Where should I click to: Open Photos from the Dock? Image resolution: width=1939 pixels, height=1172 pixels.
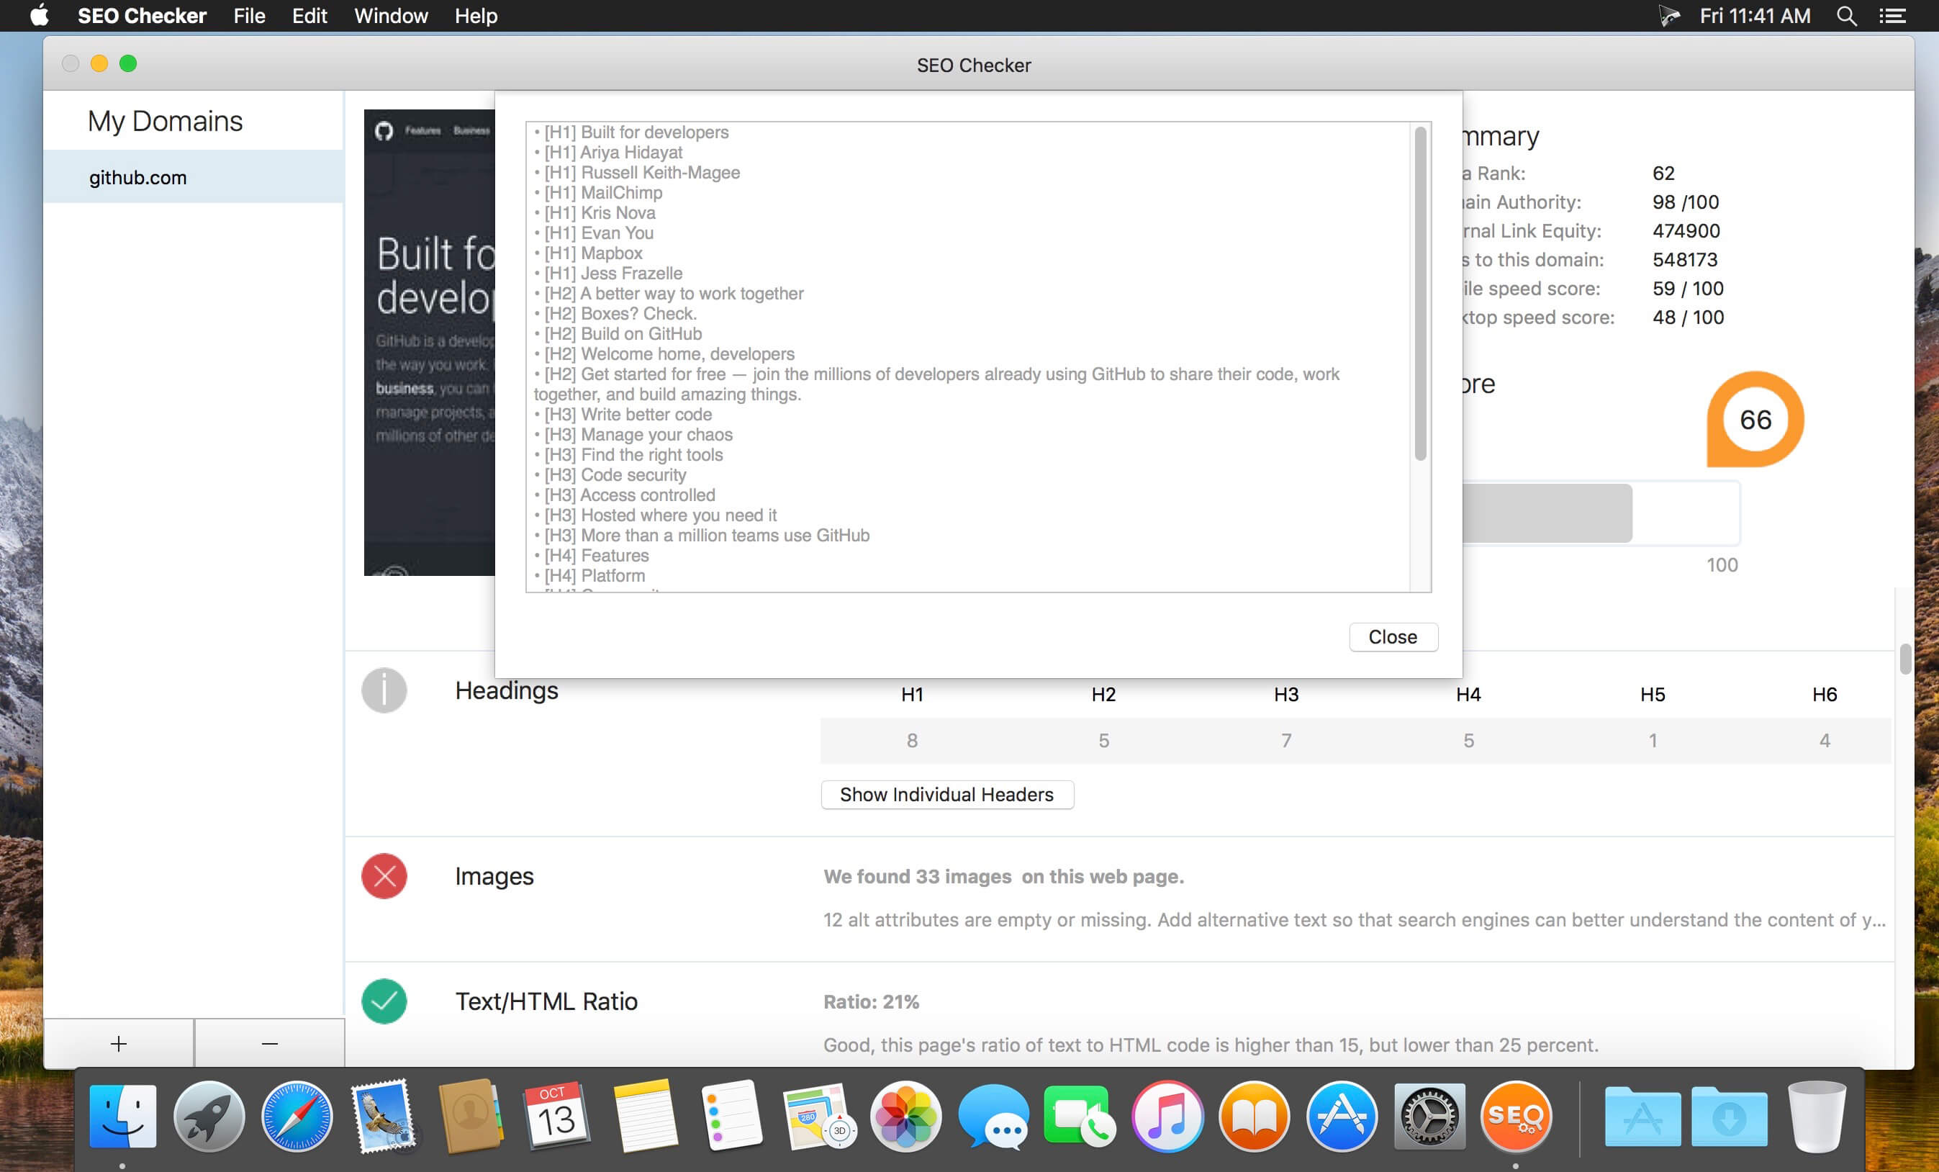tap(905, 1116)
